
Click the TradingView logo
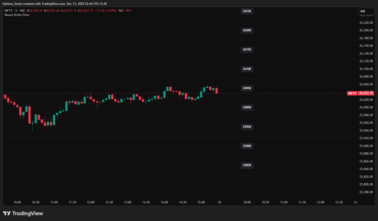point(23,213)
